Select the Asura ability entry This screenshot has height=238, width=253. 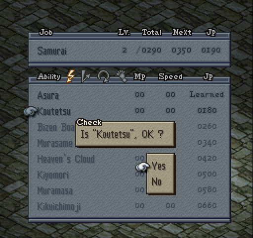[129, 95]
